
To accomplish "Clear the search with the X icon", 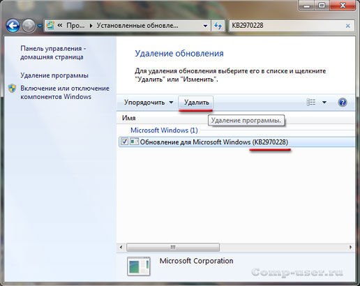I will 348,26.
